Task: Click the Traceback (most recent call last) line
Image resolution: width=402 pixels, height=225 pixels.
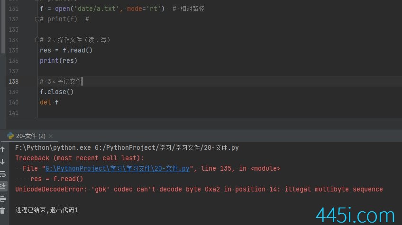Action: coord(80,158)
